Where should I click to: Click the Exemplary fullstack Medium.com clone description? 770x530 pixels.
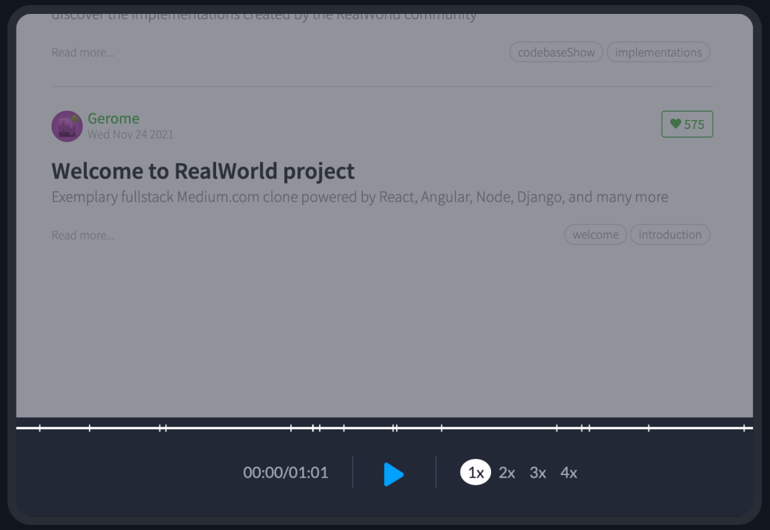click(x=359, y=197)
